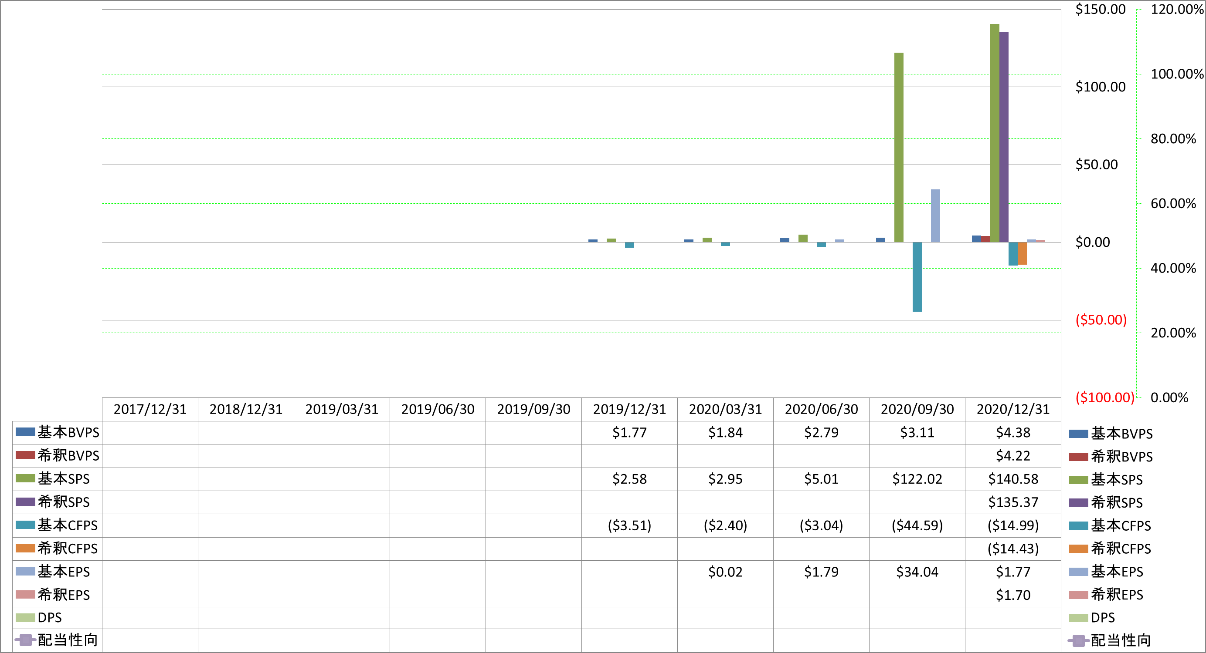Click the $5.01 基本SPS cell
The image size is (1206, 653).
(822, 479)
